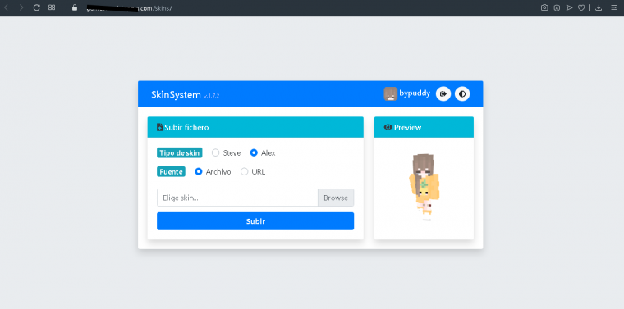
Task: Go forward with browser forward arrow
Action: click(21, 7)
